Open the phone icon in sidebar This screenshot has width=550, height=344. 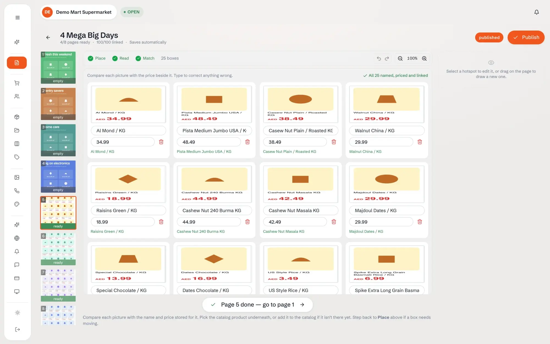click(x=17, y=191)
